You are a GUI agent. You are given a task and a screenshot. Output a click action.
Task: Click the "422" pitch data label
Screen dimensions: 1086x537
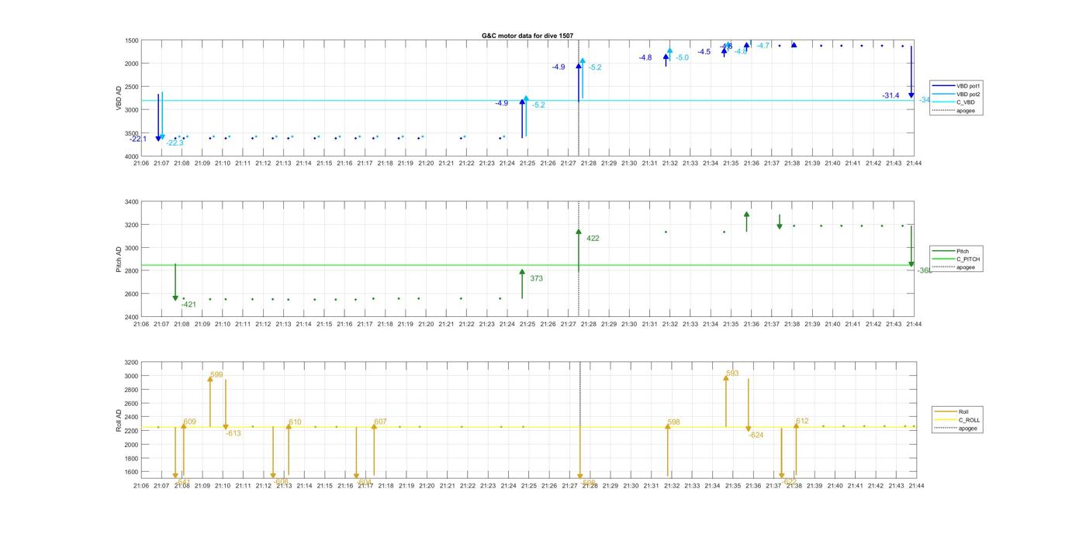pyautogui.click(x=593, y=239)
